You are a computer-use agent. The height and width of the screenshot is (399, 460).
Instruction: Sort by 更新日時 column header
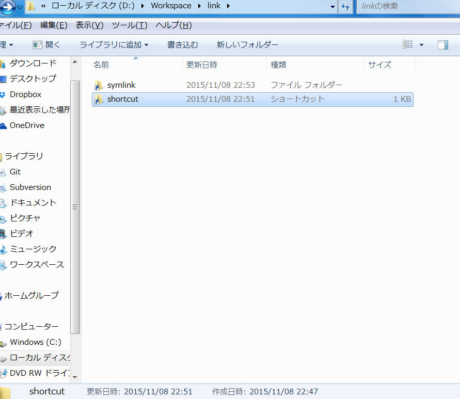[x=202, y=65]
